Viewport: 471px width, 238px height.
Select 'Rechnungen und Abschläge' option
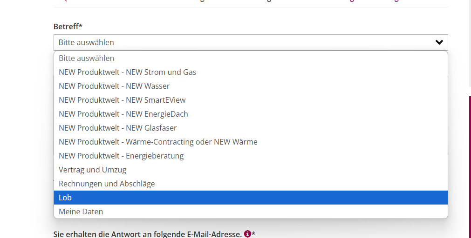point(107,184)
